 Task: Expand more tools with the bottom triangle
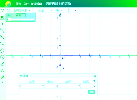[x=2, y=82]
